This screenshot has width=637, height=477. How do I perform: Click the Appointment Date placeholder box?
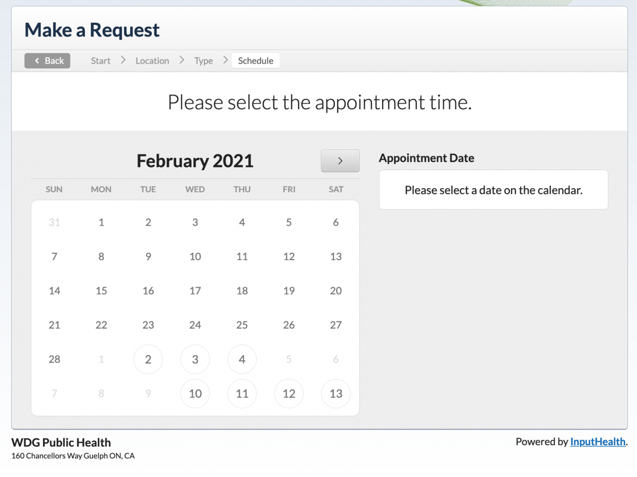point(493,189)
